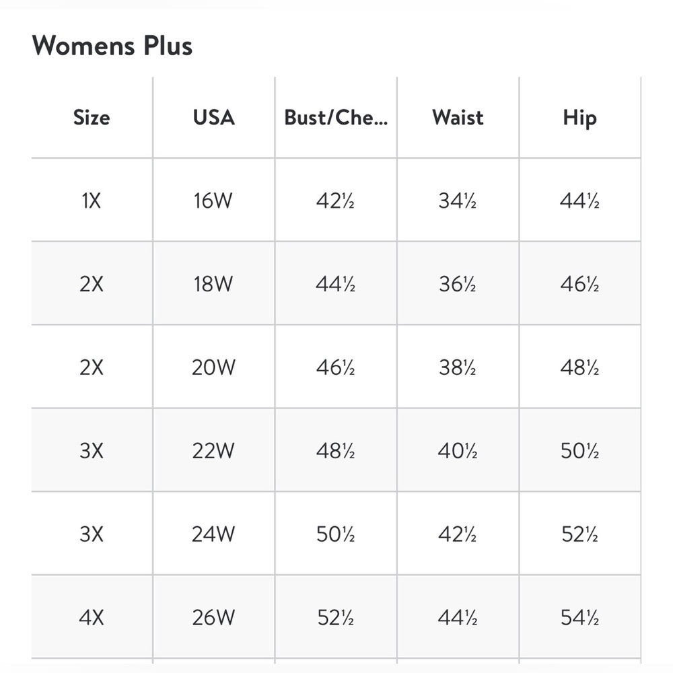Click the 4X size cell
The width and height of the screenshot is (673, 673).
(x=92, y=617)
